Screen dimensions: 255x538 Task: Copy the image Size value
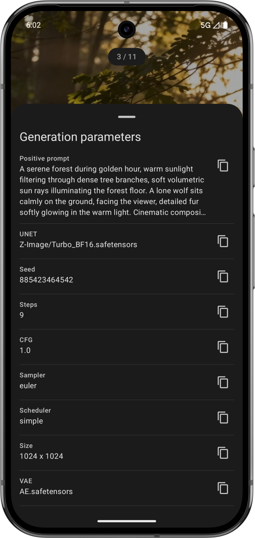coord(223,453)
